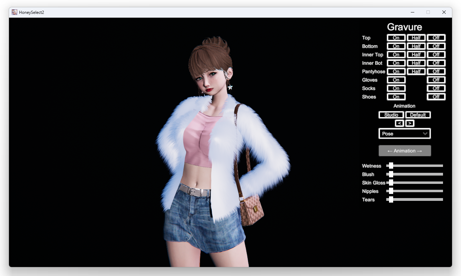The image size is (461, 276).
Task: Click the Tears slider handle
Action: click(391, 199)
